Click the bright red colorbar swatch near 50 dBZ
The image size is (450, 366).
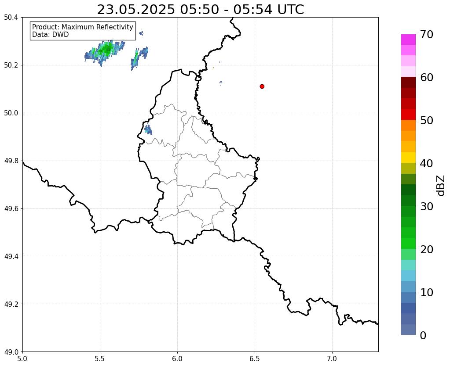408,115
